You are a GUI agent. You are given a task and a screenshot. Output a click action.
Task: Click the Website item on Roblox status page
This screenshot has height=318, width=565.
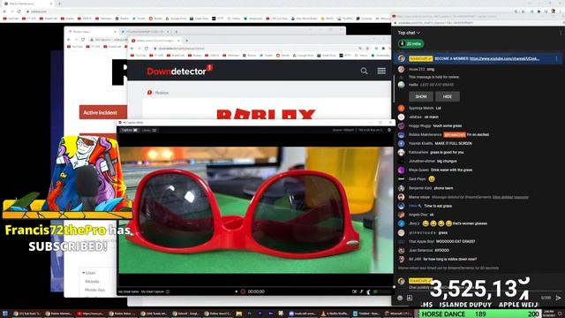(92, 282)
